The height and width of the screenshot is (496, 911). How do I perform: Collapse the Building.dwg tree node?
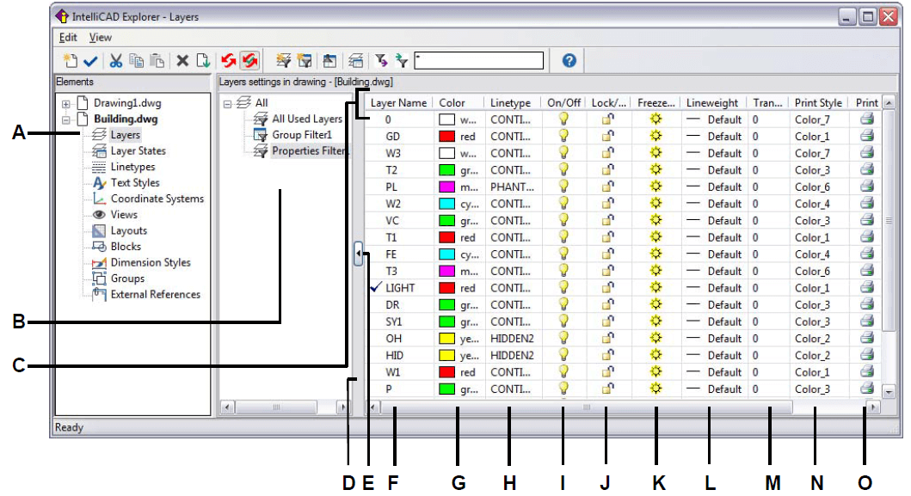(66, 119)
